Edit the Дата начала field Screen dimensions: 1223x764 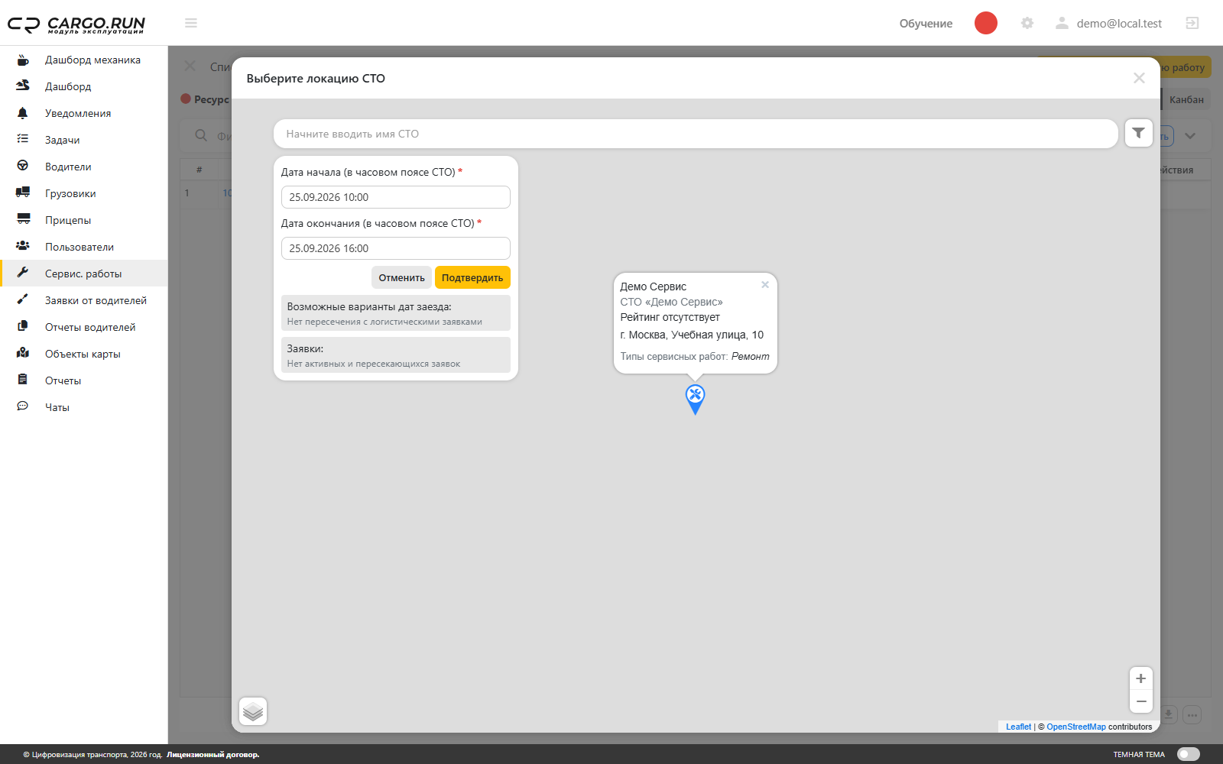coord(395,197)
